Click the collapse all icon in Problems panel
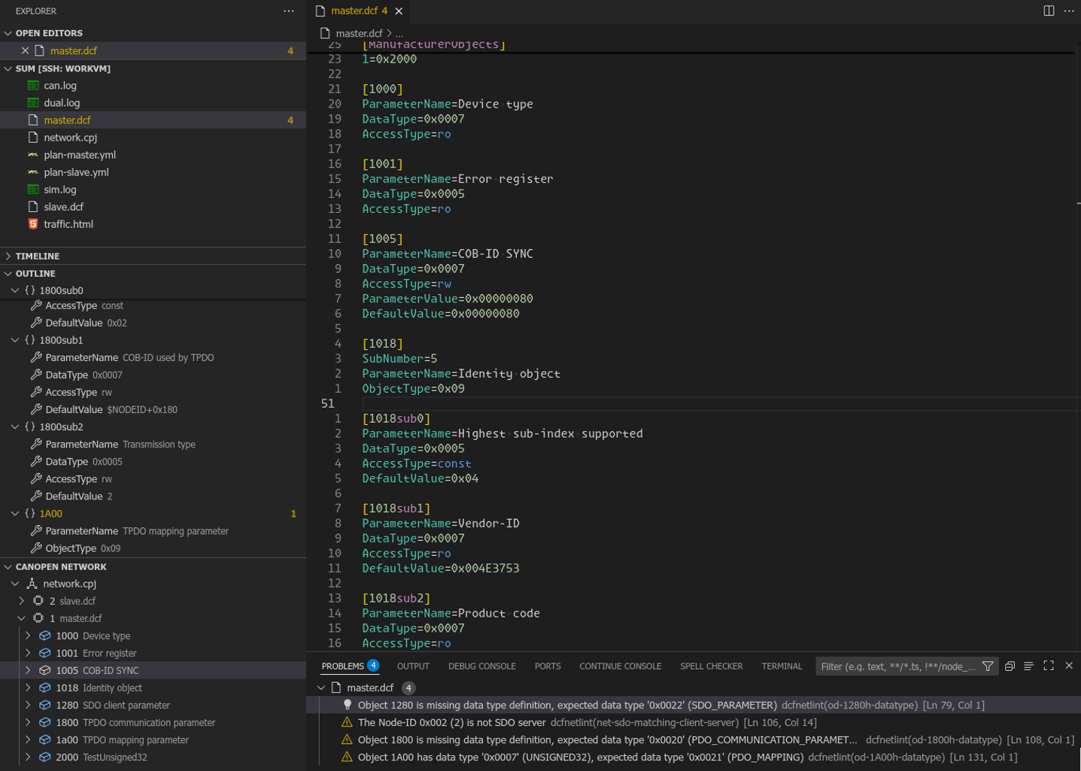The height and width of the screenshot is (771, 1081). pos(1010,666)
